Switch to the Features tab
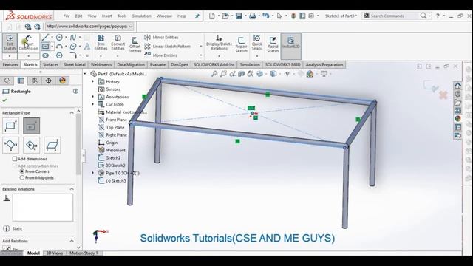The height and width of the screenshot is (266, 473). coord(10,64)
